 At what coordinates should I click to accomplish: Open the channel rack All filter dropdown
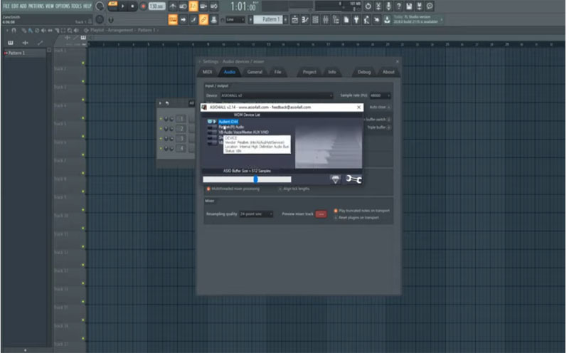coord(191,103)
